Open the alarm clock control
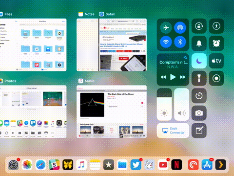This screenshot has width=234, height=176. (x=216, y=44)
